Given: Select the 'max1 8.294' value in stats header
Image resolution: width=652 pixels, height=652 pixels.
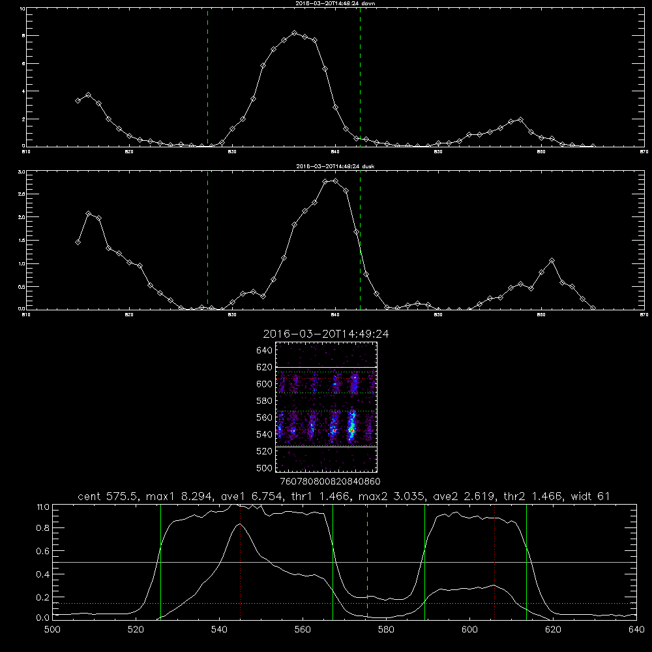Looking at the screenshot, I should pyautogui.click(x=180, y=496).
